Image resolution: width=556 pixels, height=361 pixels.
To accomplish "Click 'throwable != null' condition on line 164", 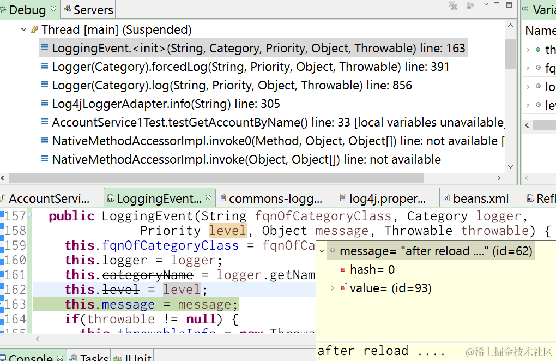I will pos(151,319).
